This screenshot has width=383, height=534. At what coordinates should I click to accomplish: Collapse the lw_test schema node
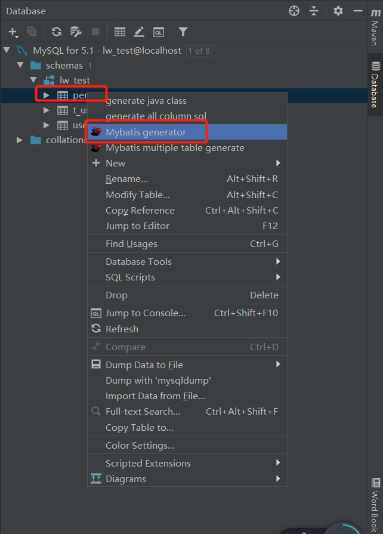pyautogui.click(x=33, y=80)
